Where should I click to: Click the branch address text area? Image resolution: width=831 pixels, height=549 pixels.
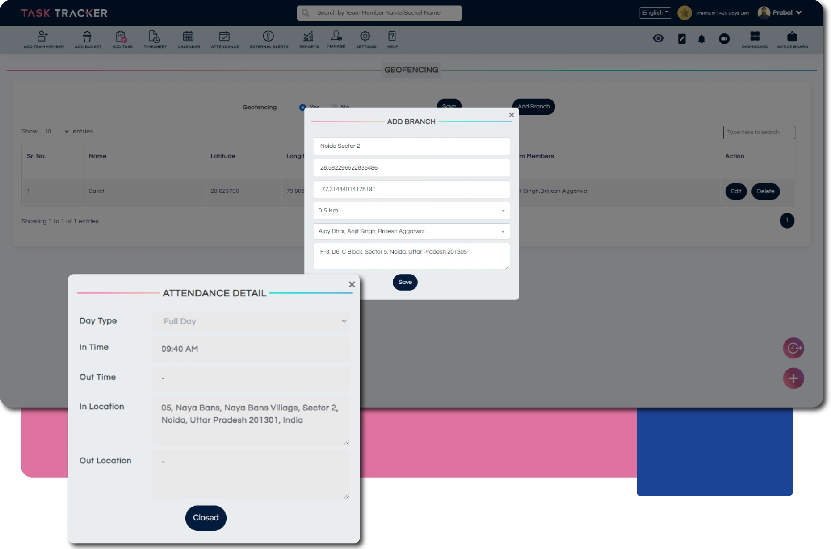coord(411,256)
